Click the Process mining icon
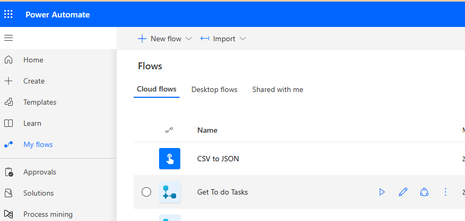Viewport: 465px width, 221px height. point(8,214)
